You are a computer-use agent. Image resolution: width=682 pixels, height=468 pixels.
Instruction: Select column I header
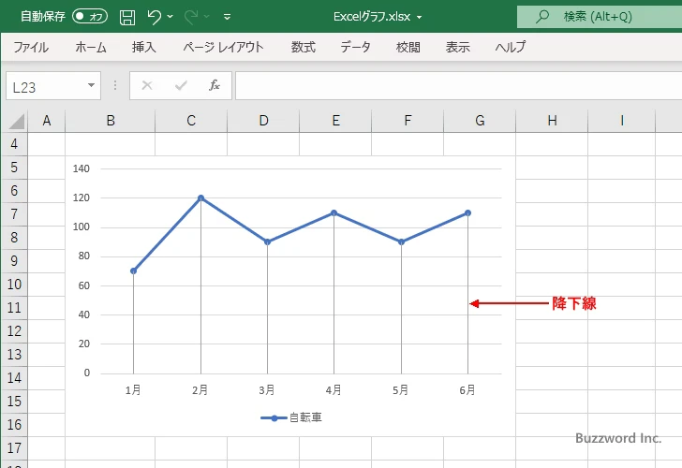(x=621, y=121)
